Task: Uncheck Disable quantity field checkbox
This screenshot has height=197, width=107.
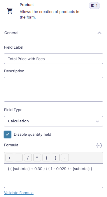Action: click(8, 135)
